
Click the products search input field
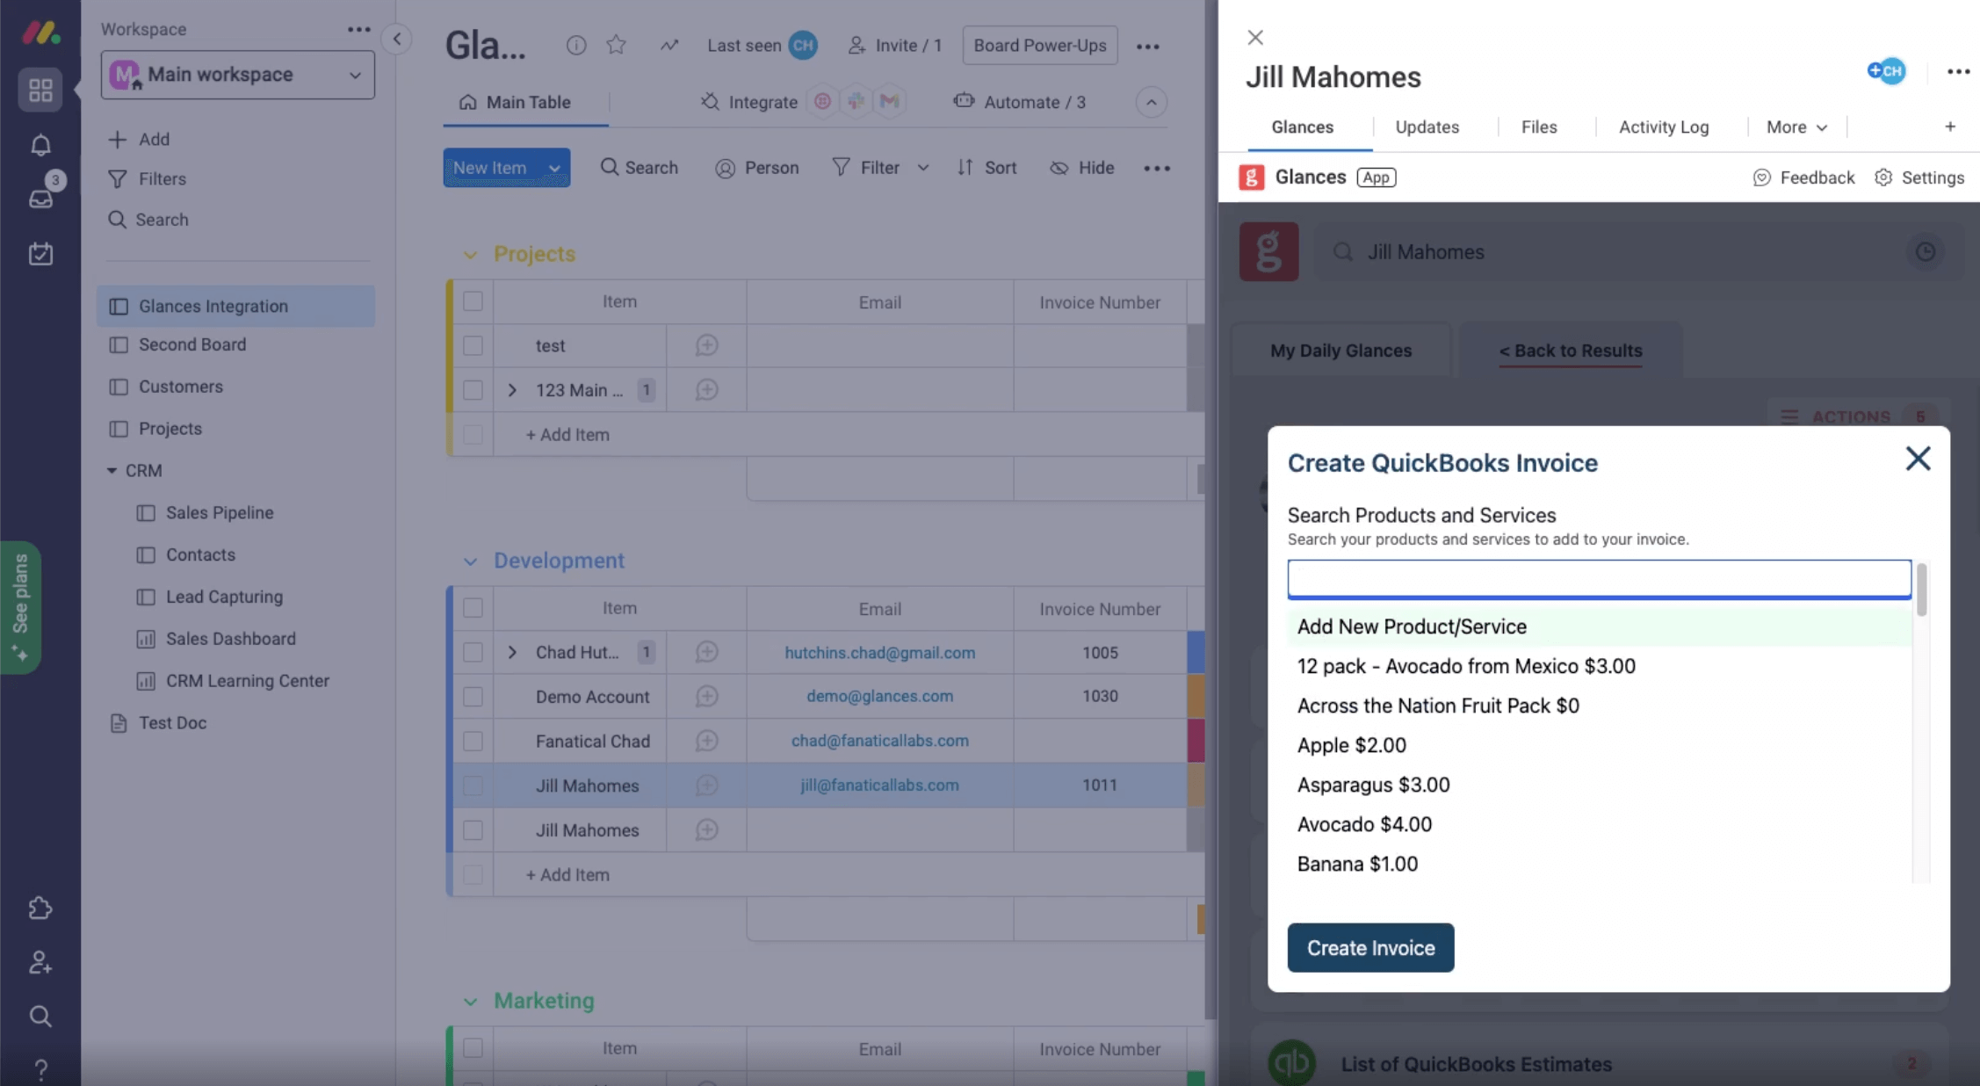(x=1599, y=579)
